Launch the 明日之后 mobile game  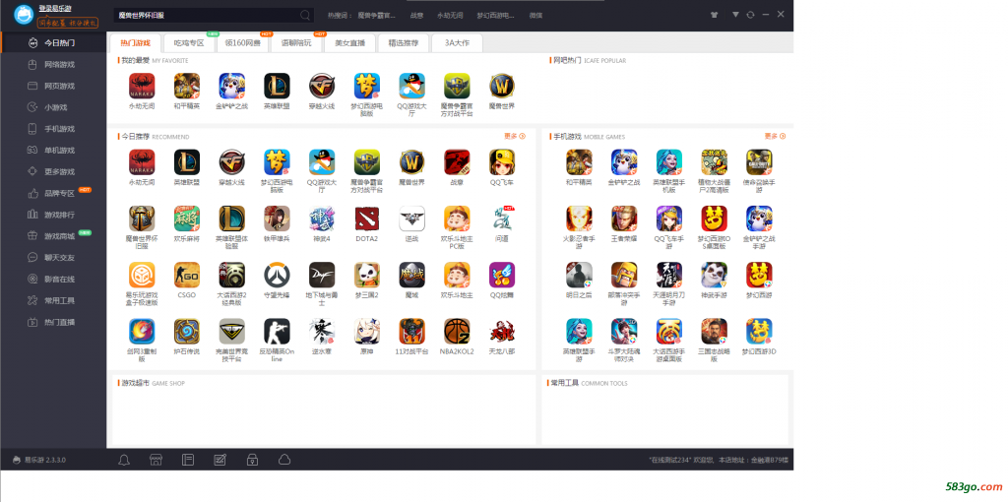coord(579,275)
